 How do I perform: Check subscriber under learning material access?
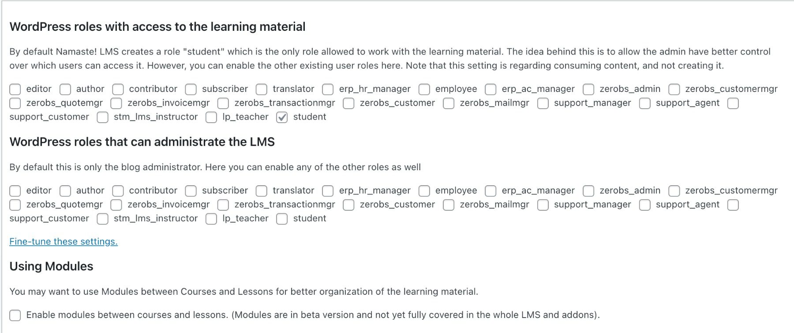(x=191, y=89)
